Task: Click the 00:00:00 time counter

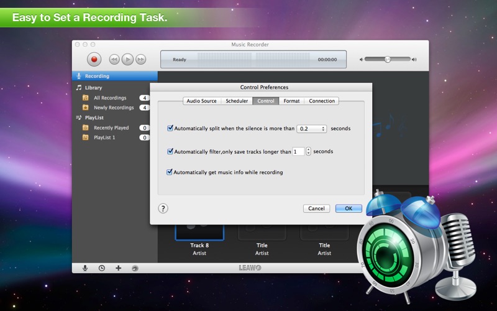Action: pyautogui.click(x=327, y=60)
